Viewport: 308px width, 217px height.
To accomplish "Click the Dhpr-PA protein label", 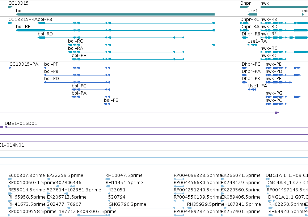I will [x=251, y=71].
